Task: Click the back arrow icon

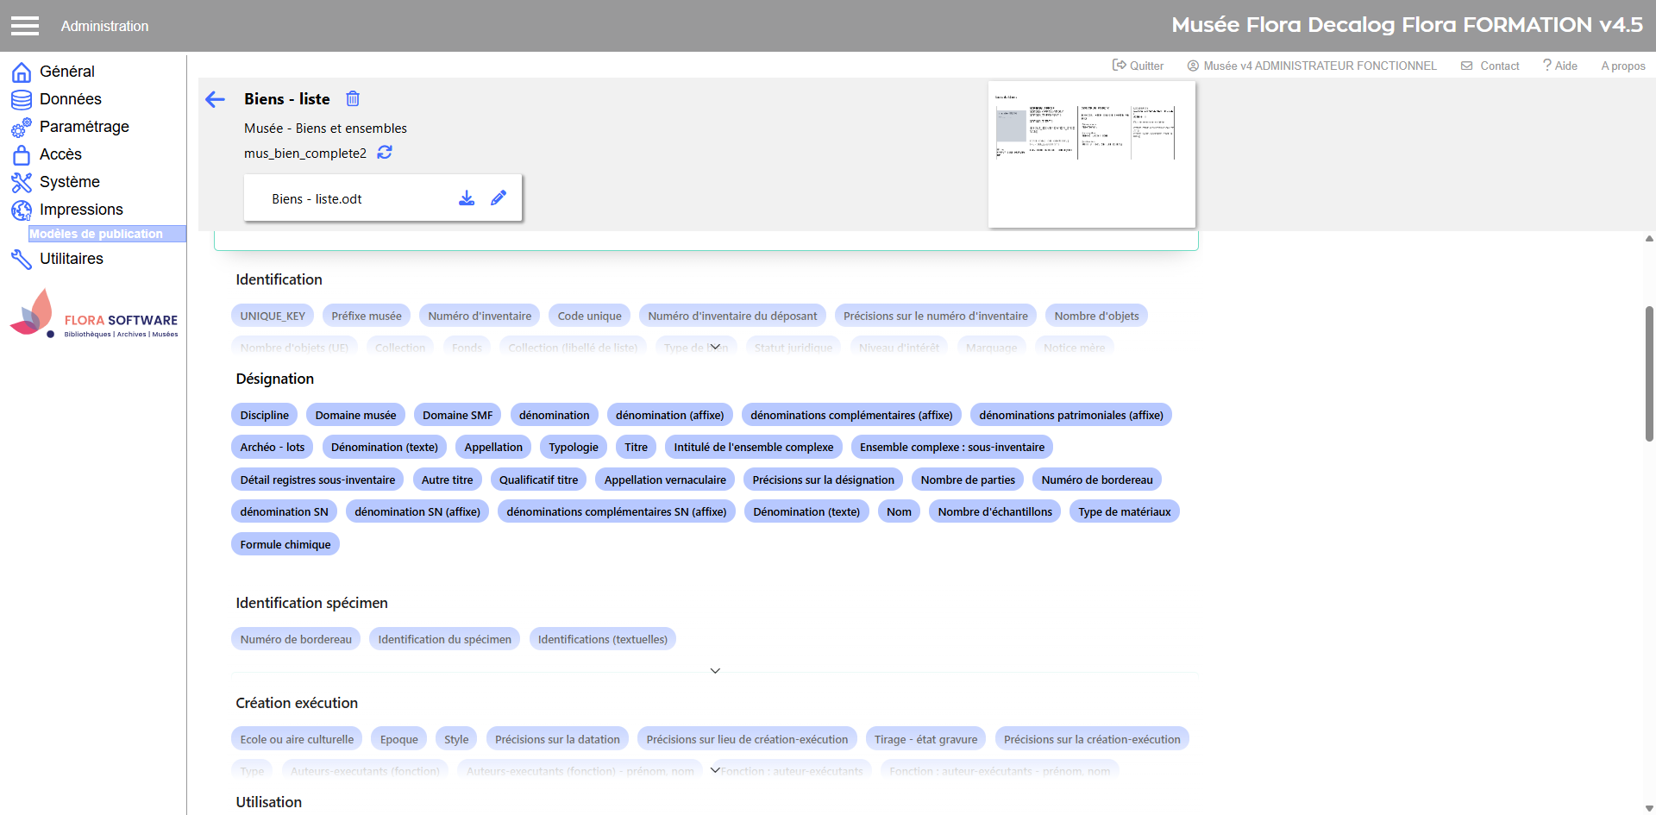Action: pos(215,100)
